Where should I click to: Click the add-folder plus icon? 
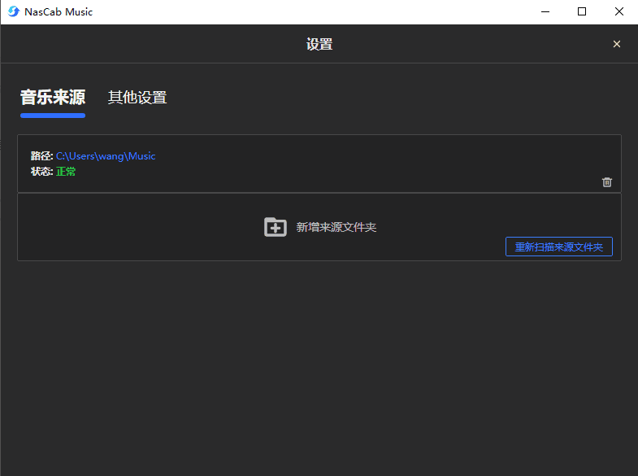tap(276, 227)
